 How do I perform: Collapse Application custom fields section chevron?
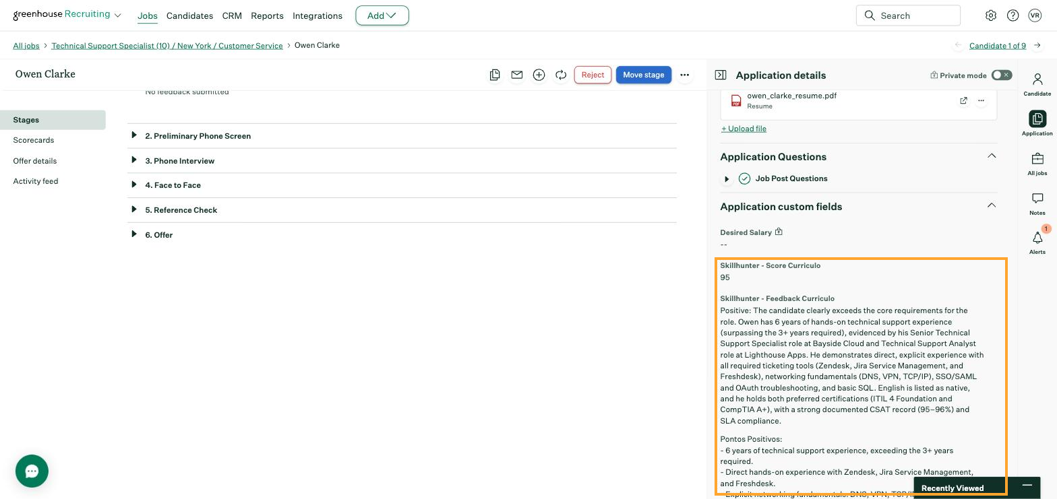tap(992, 205)
